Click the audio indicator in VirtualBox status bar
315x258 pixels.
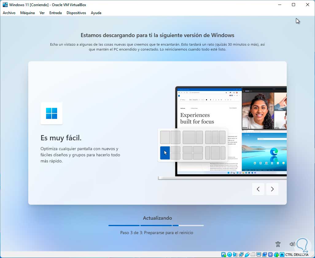pyautogui.click(x=235, y=255)
